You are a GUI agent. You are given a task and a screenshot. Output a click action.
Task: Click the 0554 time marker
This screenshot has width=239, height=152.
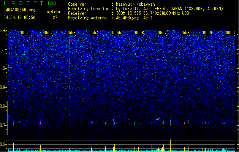pyautogui.click(x=94, y=33)
